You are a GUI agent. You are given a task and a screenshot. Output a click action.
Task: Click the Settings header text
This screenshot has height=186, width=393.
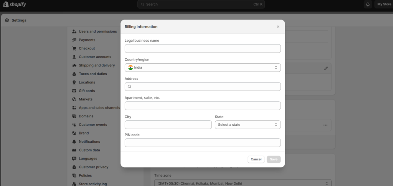[19, 20]
